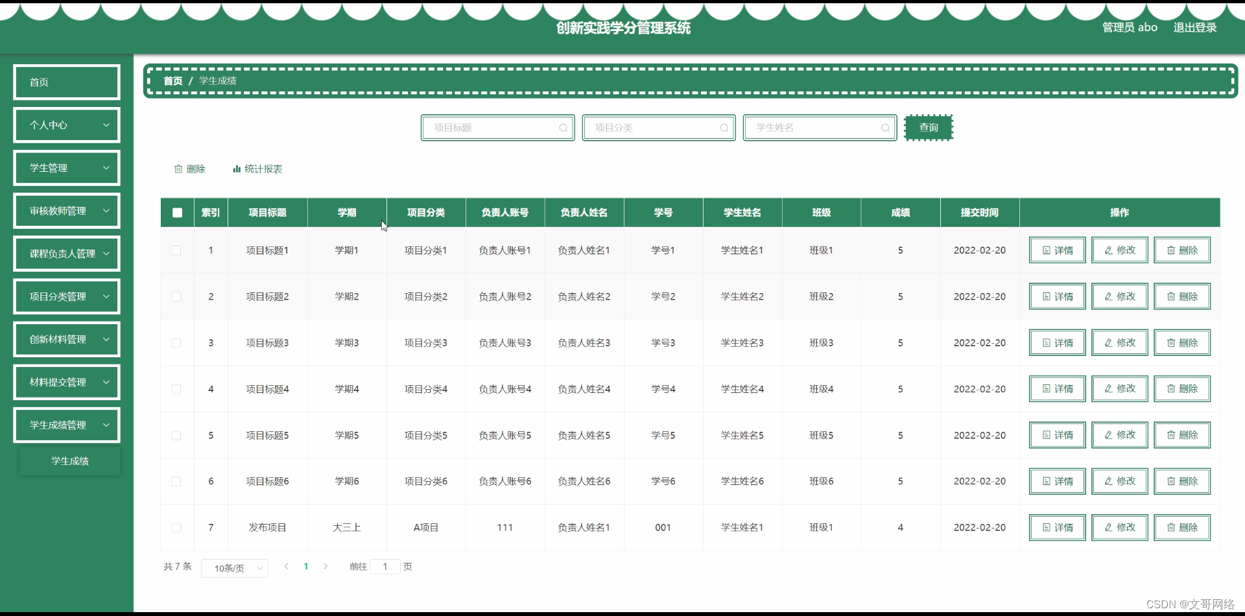Click 修改 for row 发布项目
This screenshot has width=1245, height=616.
coord(1120,528)
